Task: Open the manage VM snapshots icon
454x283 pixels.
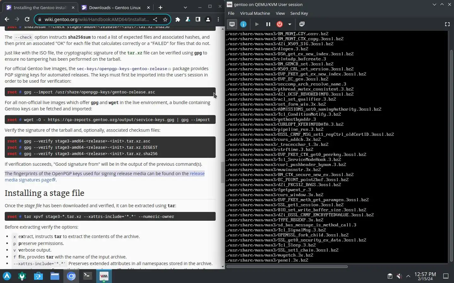Action: (x=302, y=24)
